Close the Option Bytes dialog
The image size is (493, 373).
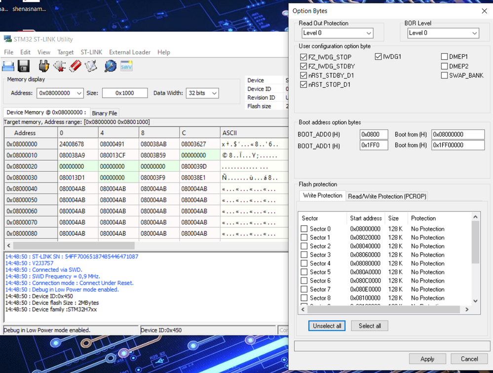(x=484, y=11)
